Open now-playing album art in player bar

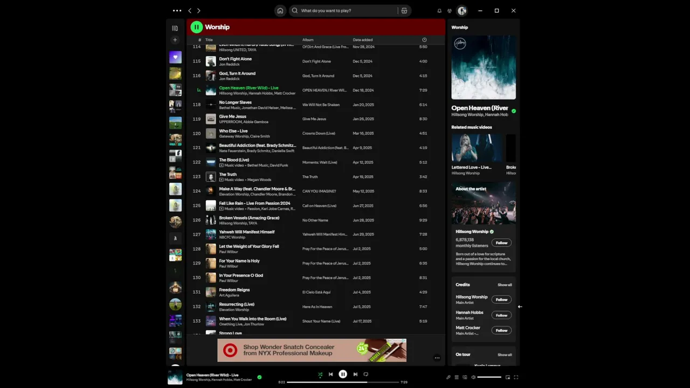[175, 377]
